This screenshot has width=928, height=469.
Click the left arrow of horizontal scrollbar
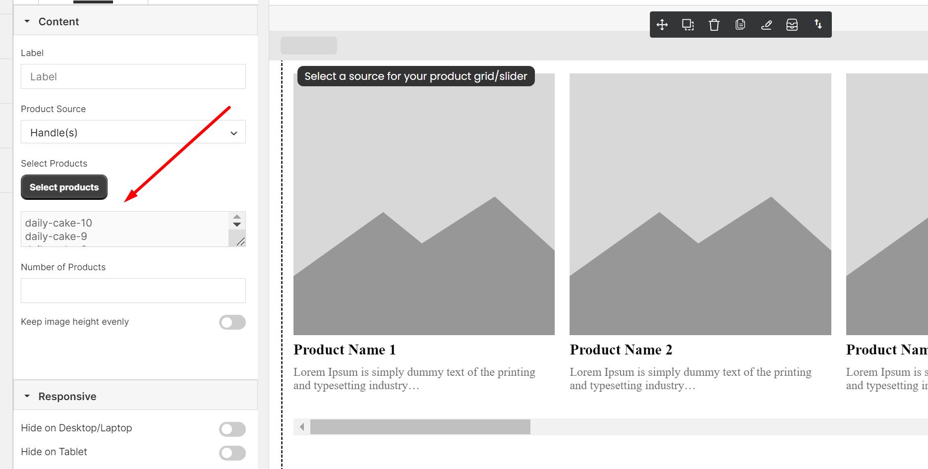point(302,427)
